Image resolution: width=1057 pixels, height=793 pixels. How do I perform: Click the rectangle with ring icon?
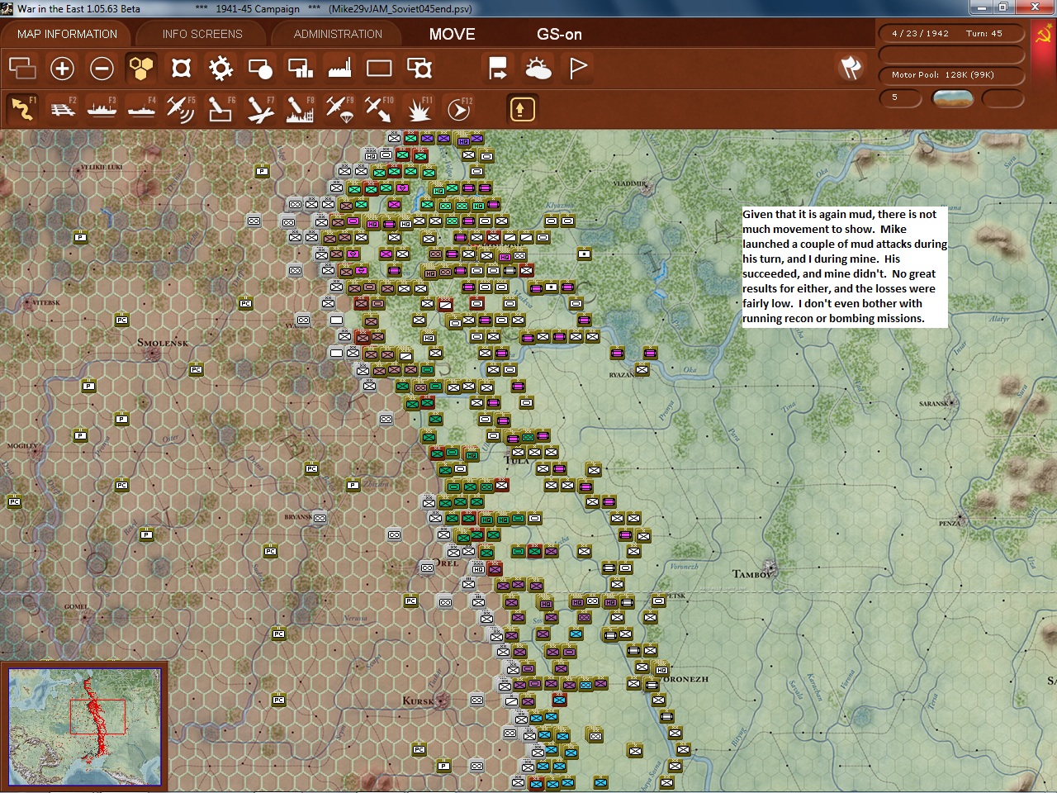[419, 68]
